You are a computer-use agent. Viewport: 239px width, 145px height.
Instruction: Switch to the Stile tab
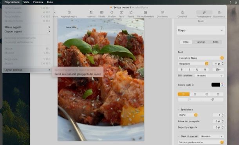pyautogui.click(x=186, y=42)
